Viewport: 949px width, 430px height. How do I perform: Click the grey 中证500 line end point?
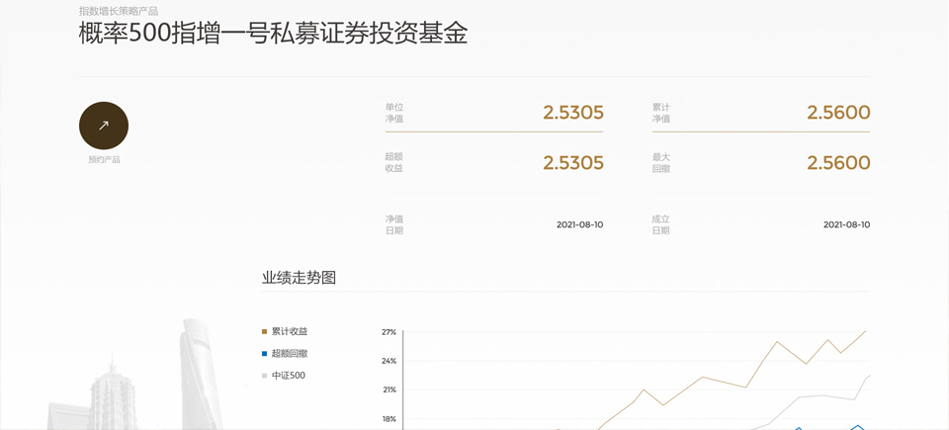tap(869, 376)
